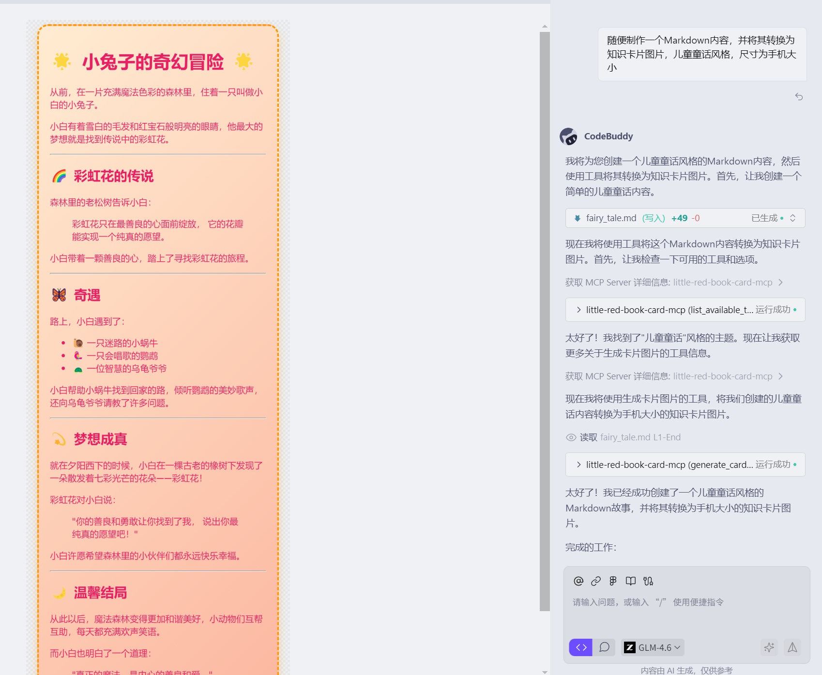Open the GLM-4.6 model dropdown
The height and width of the screenshot is (675, 822).
[652, 647]
